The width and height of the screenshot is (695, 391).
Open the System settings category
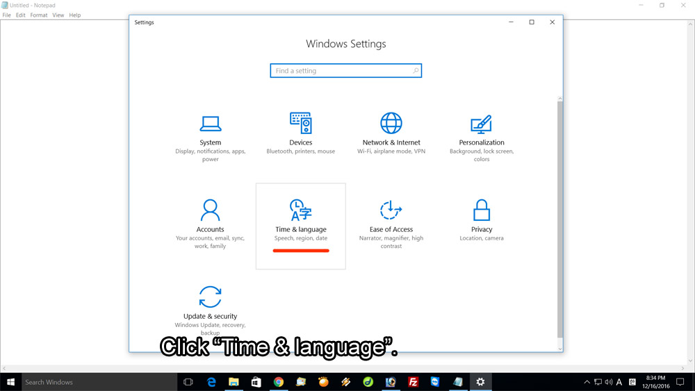(210, 138)
